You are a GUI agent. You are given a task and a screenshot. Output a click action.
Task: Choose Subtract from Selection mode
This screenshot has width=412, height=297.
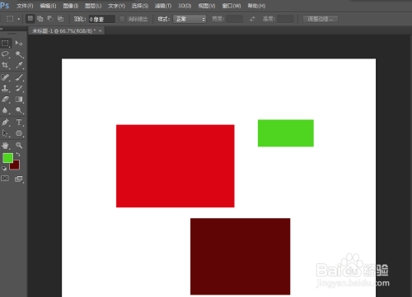tap(50, 19)
